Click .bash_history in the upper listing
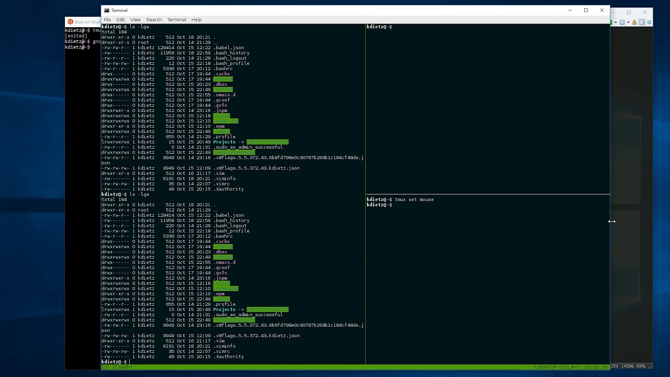The height and width of the screenshot is (377, 670). point(231,53)
